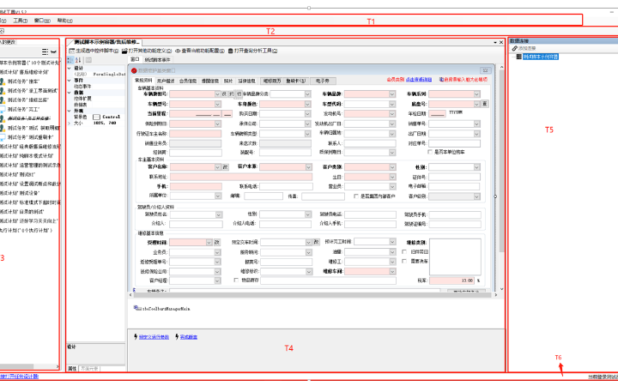Click the 完成断言 link

(x=189, y=337)
